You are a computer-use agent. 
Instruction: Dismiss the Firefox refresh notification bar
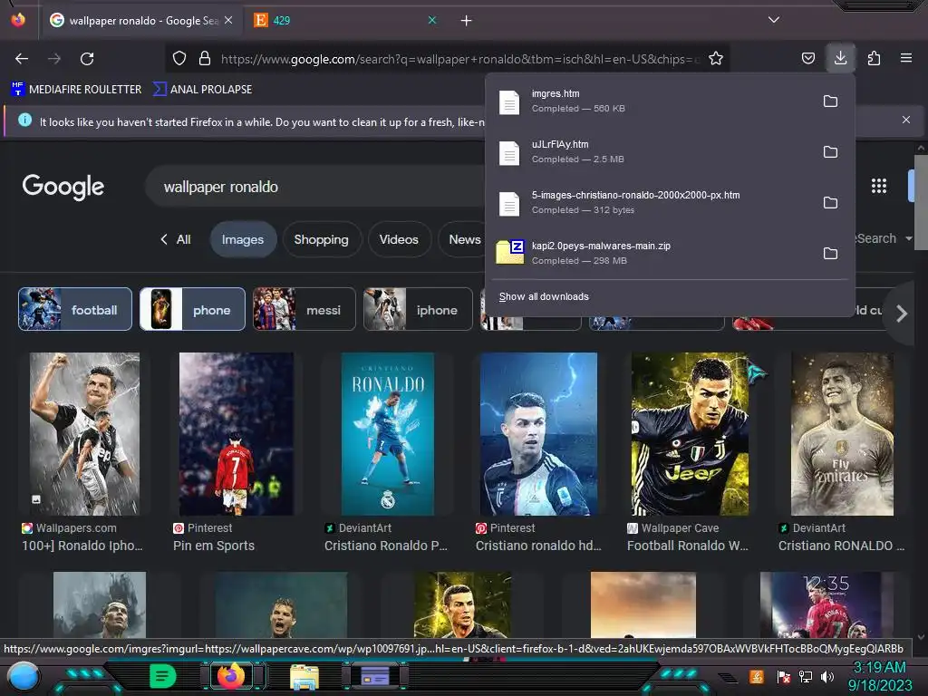906,120
